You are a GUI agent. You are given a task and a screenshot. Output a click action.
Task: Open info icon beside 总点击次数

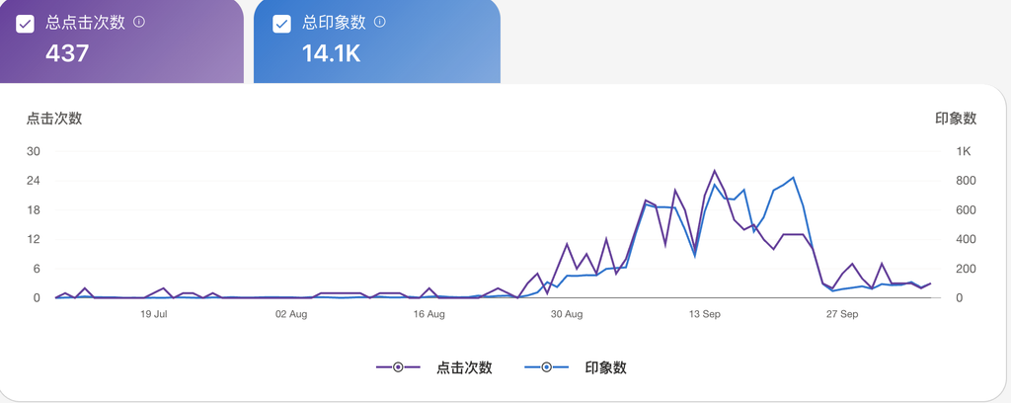pos(138,22)
